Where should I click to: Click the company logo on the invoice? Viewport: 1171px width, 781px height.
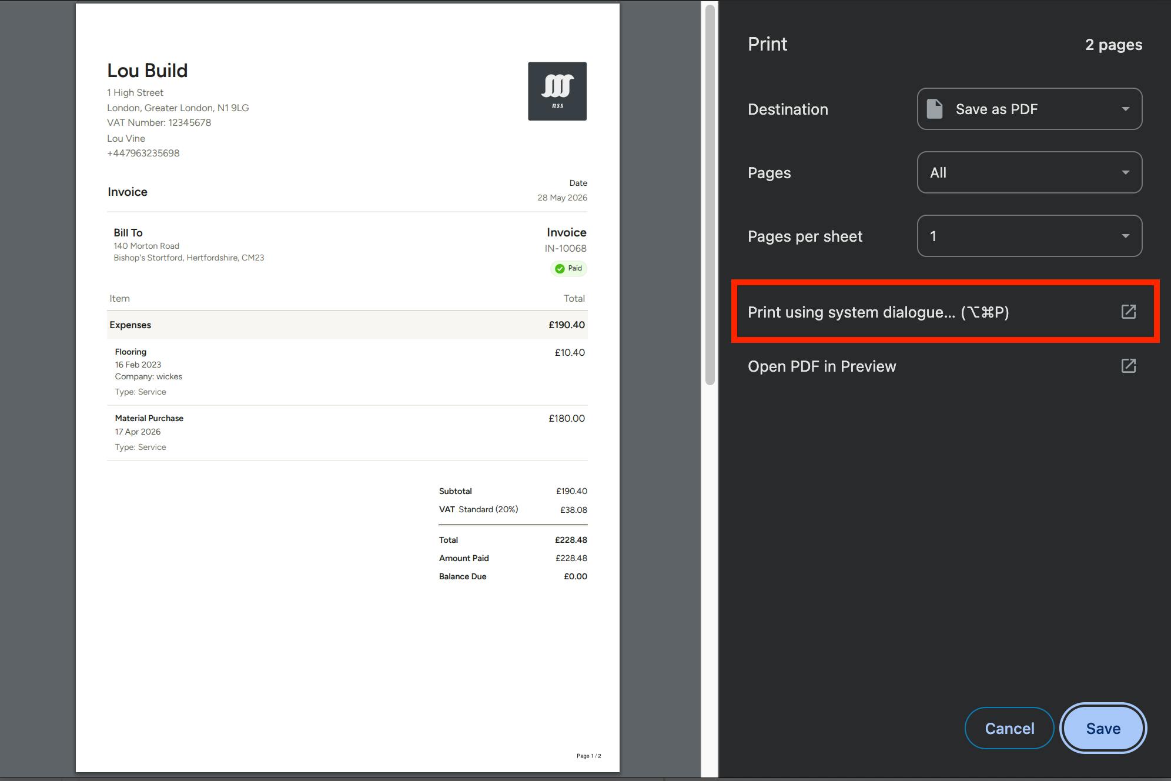(x=557, y=91)
